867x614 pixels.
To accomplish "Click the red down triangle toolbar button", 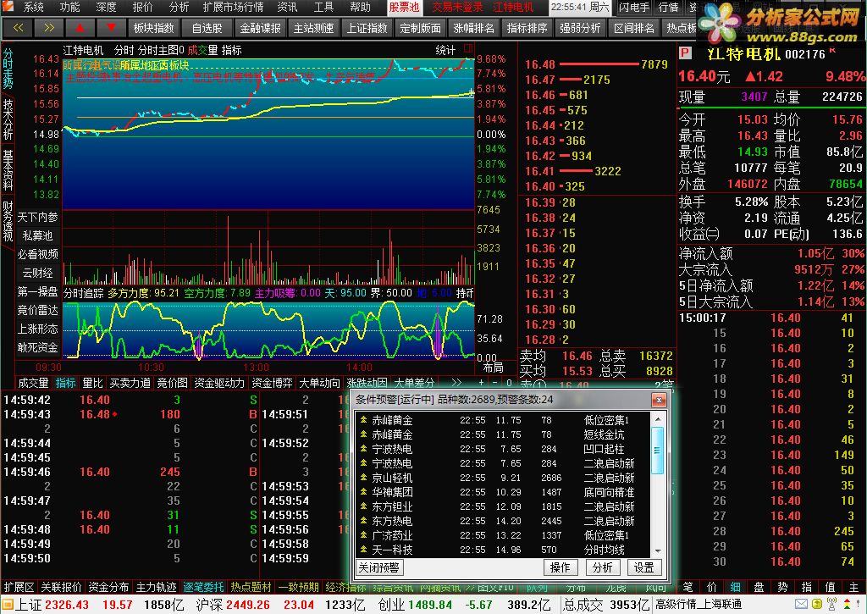I will (x=111, y=28).
